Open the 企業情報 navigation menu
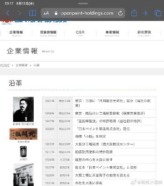This screenshot has width=164, height=186. coord(16,33)
